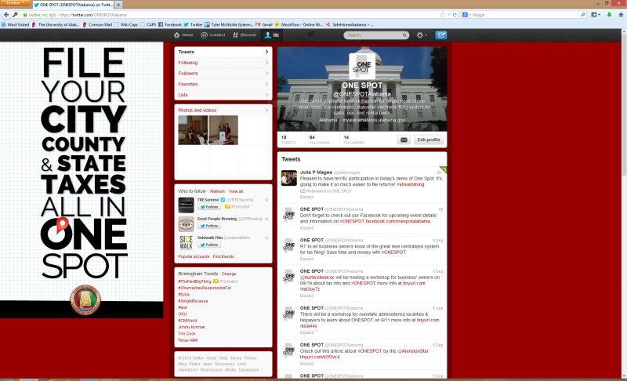The height and width of the screenshot is (381, 627).
Task: Open #ObamaWasResponsibleFor trend
Action: (205, 288)
